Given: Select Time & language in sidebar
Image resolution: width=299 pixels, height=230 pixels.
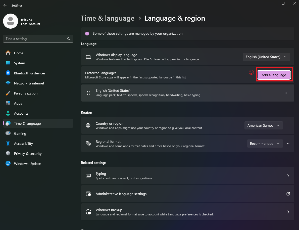Looking at the screenshot, I should [38, 123].
